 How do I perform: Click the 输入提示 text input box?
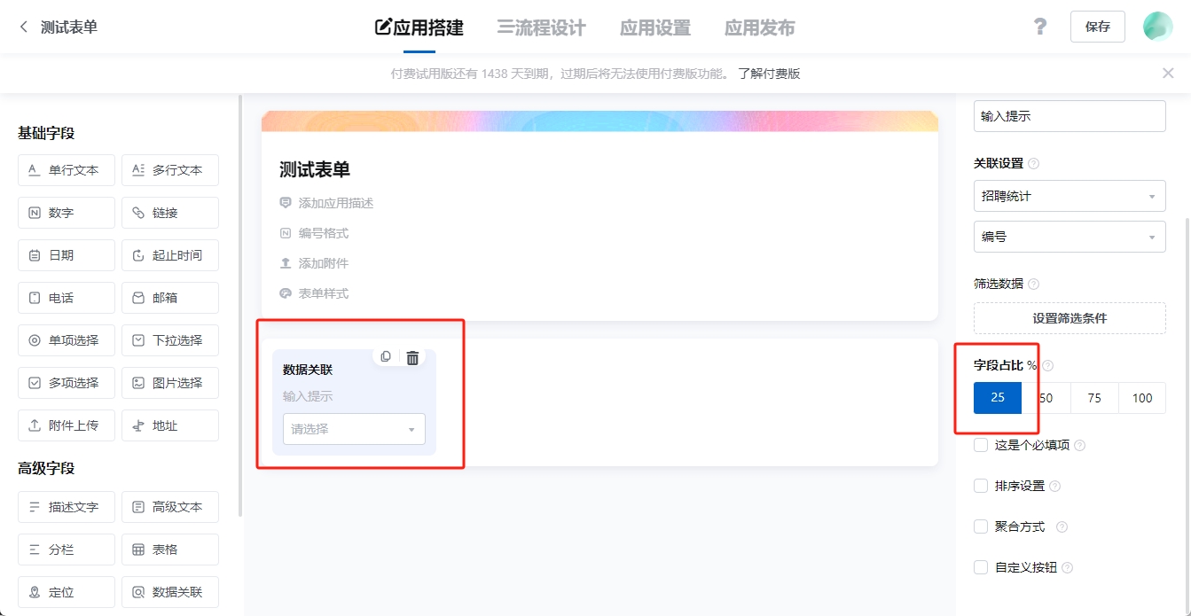point(1069,116)
